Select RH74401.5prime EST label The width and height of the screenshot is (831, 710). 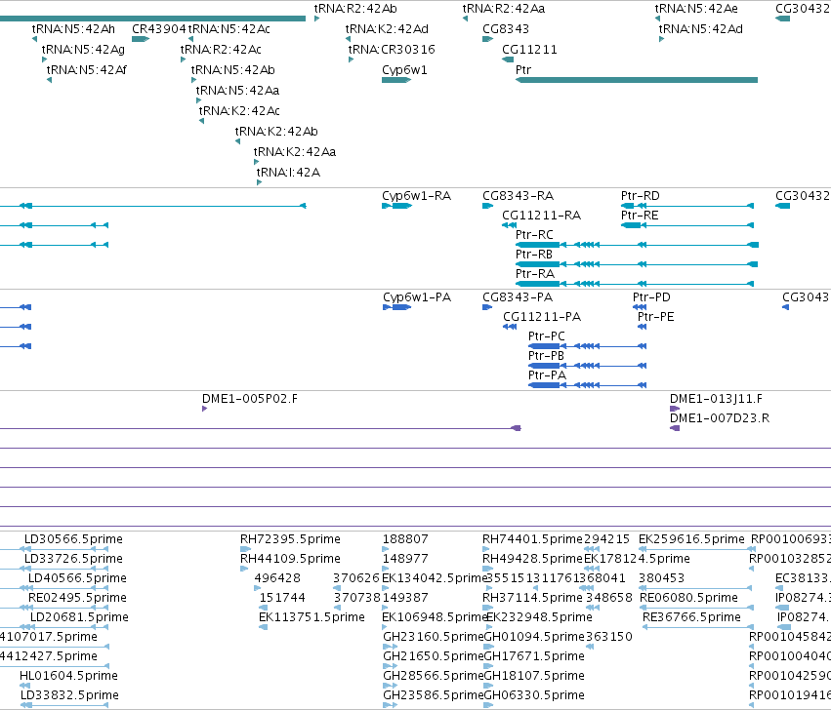pyautogui.click(x=532, y=539)
